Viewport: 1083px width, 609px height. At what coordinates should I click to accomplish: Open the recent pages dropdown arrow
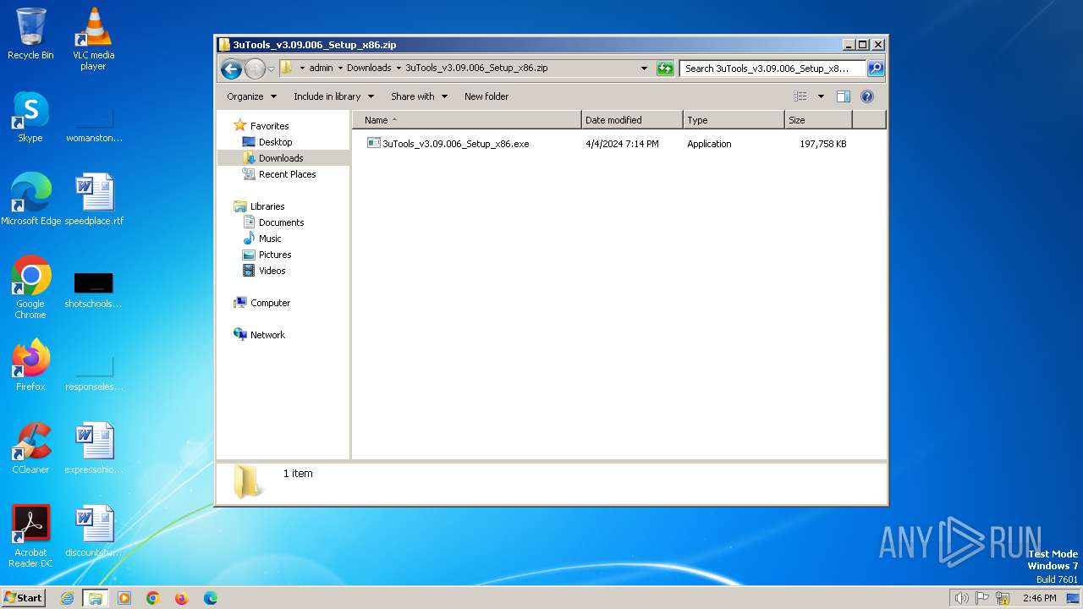click(x=271, y=69)
